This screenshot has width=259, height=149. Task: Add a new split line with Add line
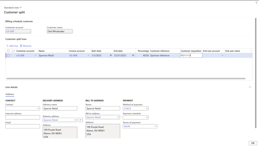pyautogui.click(x=12, y=46)
